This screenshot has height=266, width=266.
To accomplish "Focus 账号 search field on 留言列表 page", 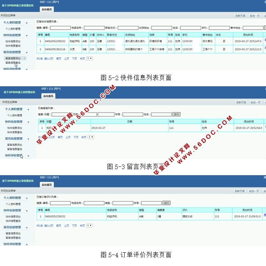I will coord(133,114).
